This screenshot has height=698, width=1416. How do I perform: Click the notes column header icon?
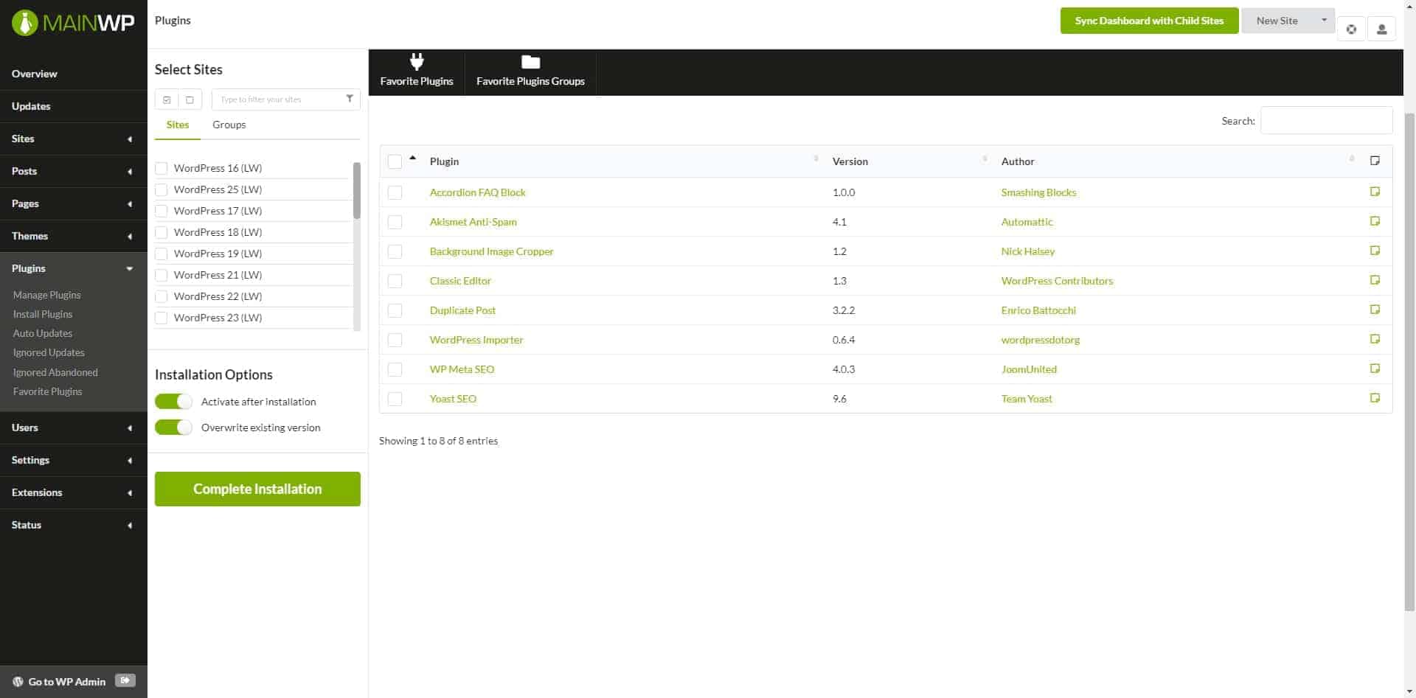point(1375,161)
